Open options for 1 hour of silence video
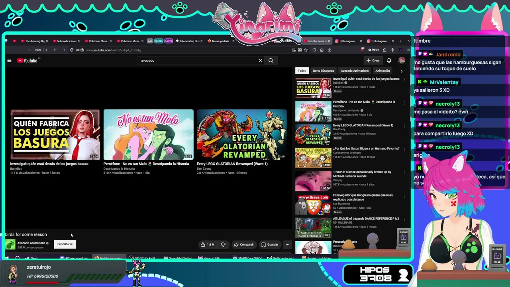 [x=405, y=173]
